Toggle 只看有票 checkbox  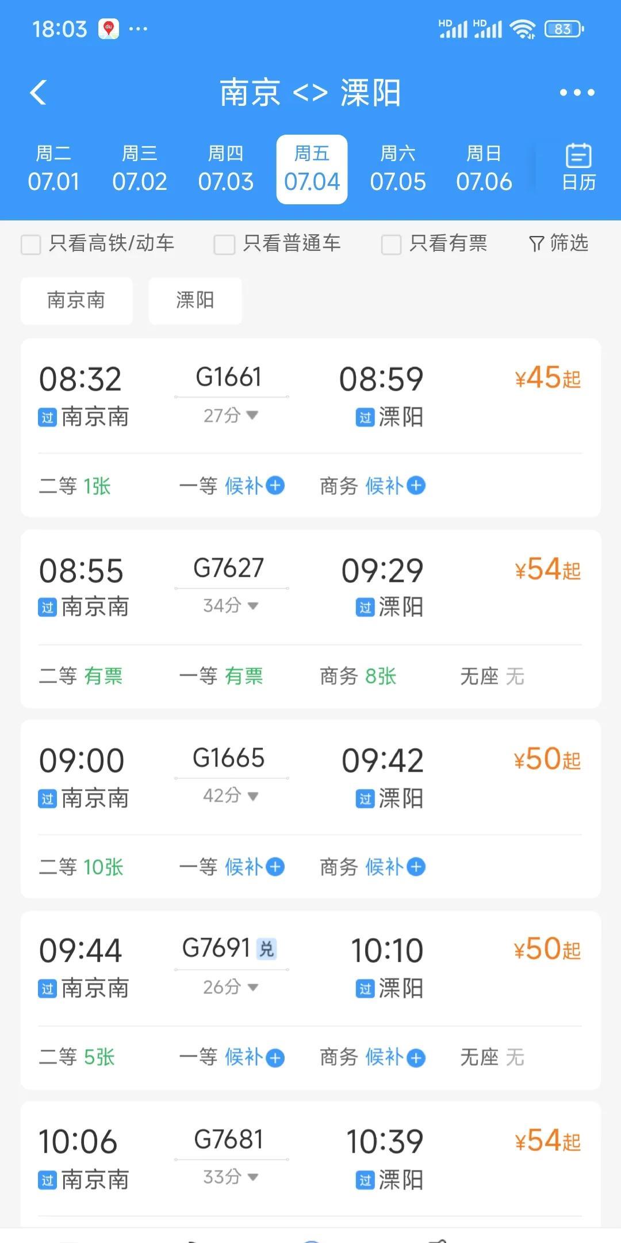pyautogui.click(x=391, y=244)
